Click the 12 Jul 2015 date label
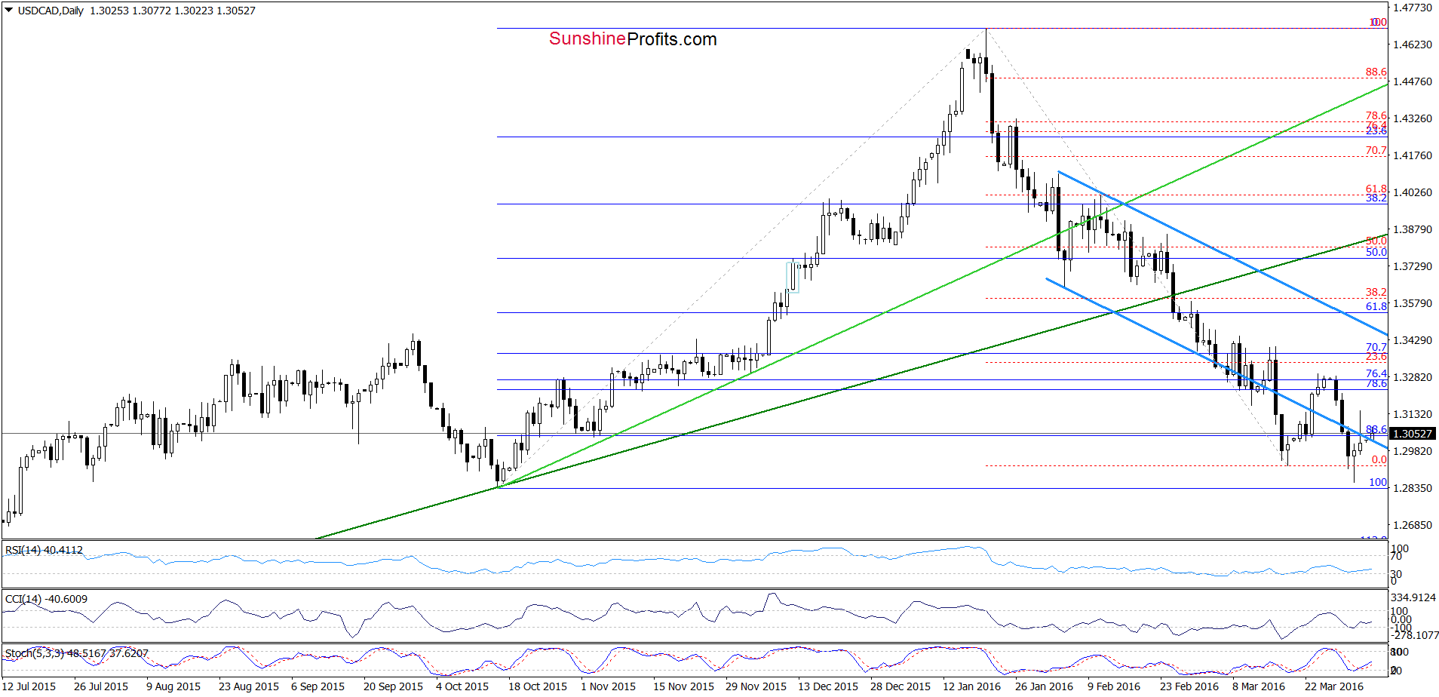The height and width of the screenshot is (697, 1439). [29, 686]
